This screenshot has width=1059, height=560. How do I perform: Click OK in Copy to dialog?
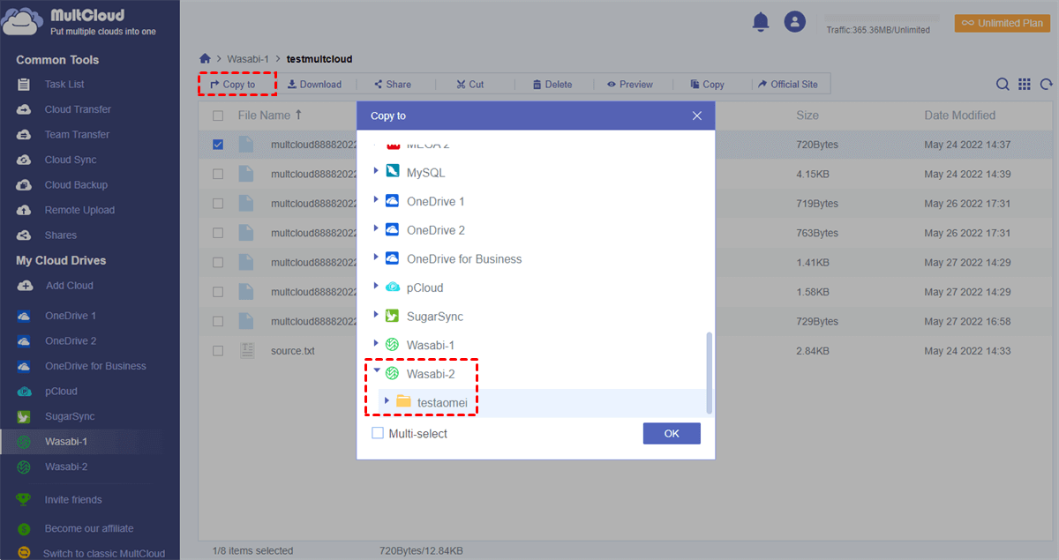672,433
